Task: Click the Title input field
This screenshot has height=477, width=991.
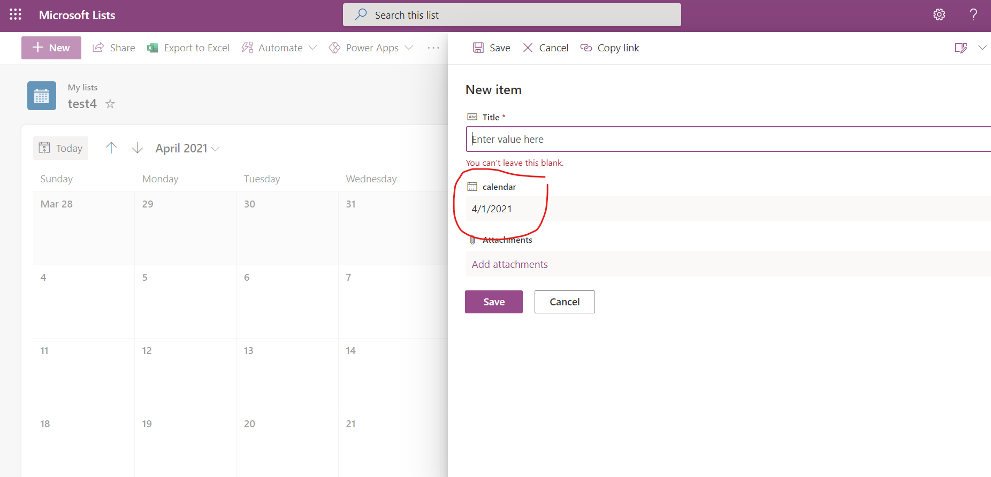Action: click(728, 139)
